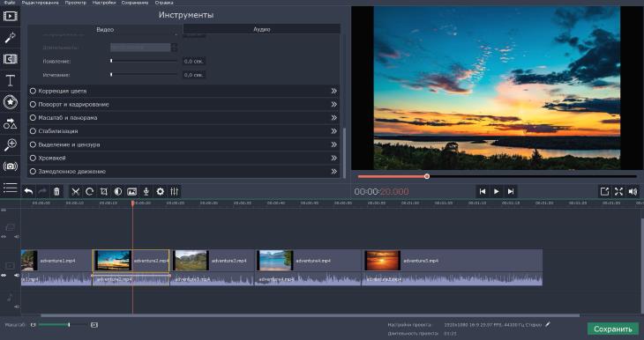The image size is (644, 340).
Task: Open the camera Stabilization sidebar tool
Action: [x=10, y=166]
